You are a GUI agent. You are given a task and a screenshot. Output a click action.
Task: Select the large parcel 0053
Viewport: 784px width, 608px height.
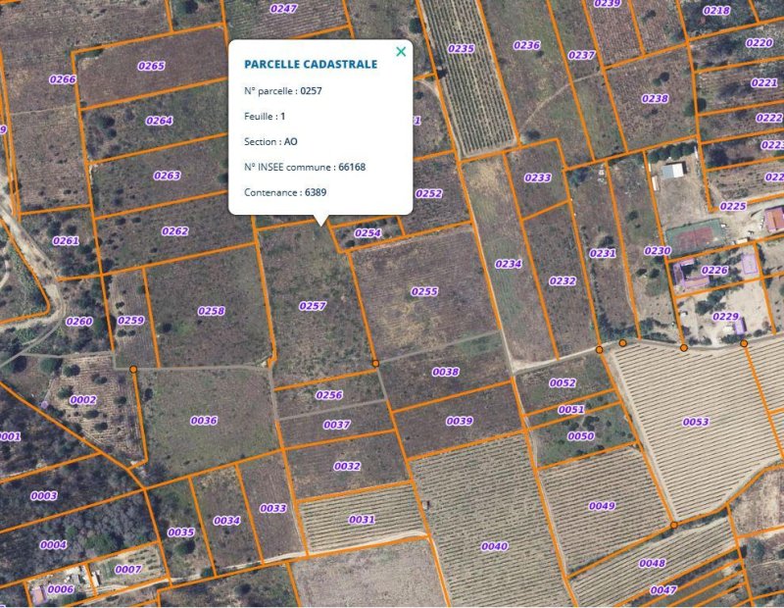click(x=696, y=422)
